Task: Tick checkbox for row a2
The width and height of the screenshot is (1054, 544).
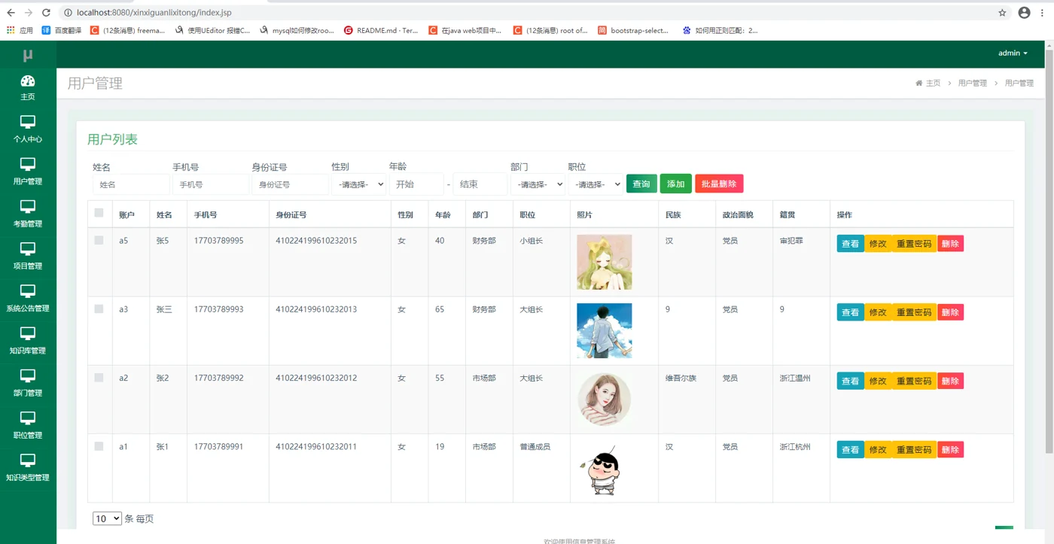Action: [99, 378]
